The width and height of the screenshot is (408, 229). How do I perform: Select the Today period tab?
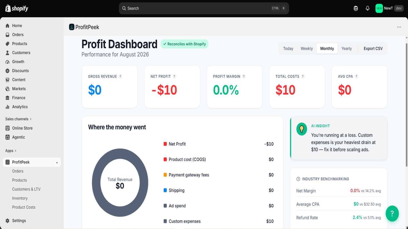point(288,49)
